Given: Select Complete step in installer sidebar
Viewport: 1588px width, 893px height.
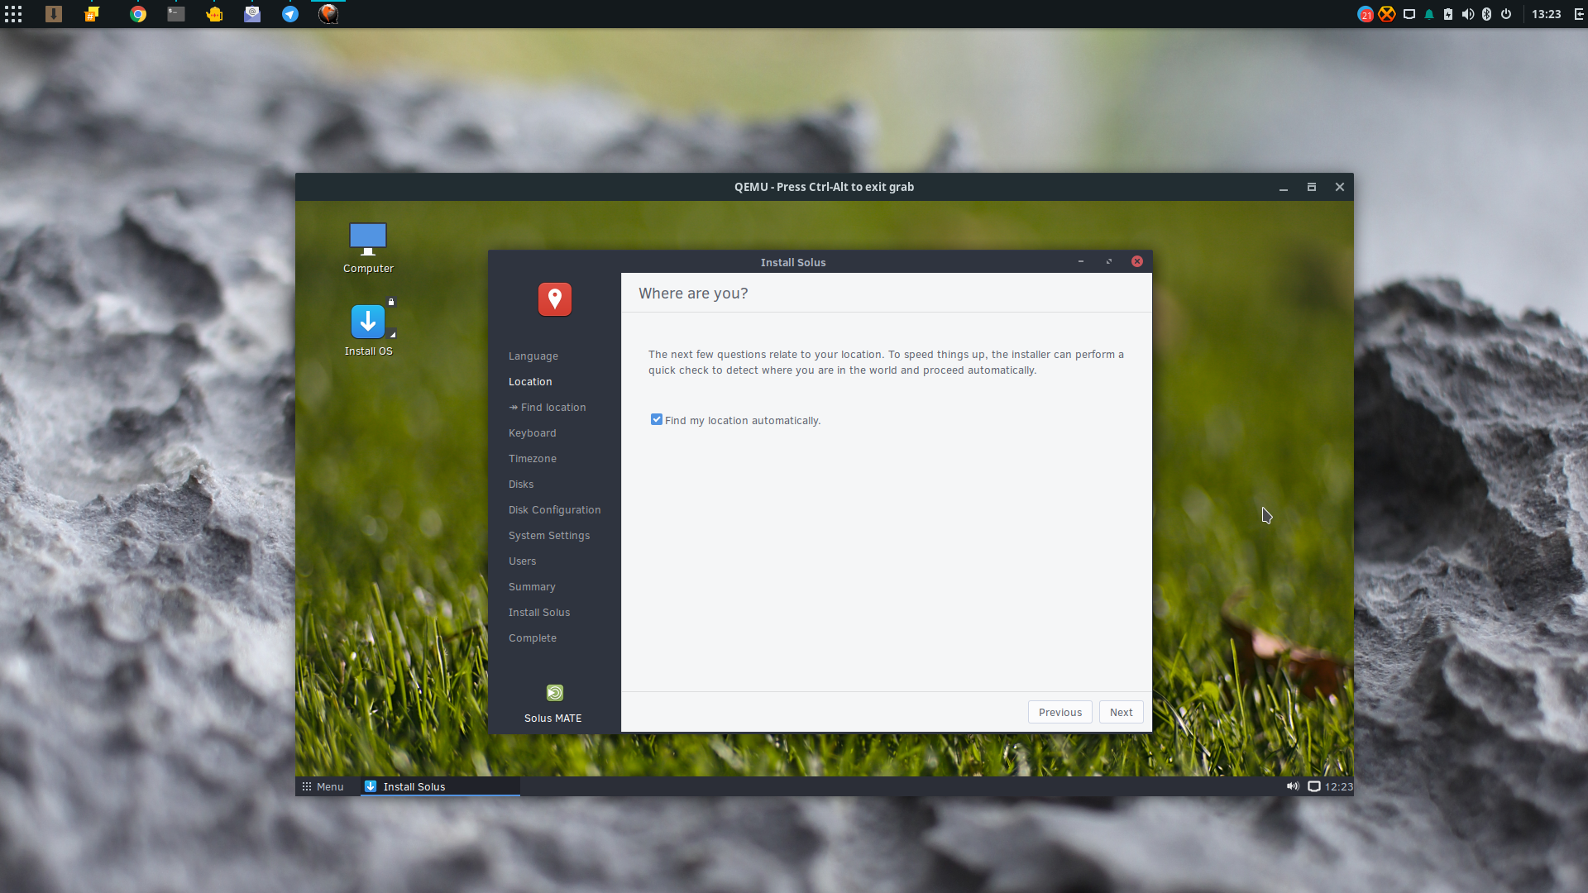Looking at the screenshot, I should tap(533, 638).
